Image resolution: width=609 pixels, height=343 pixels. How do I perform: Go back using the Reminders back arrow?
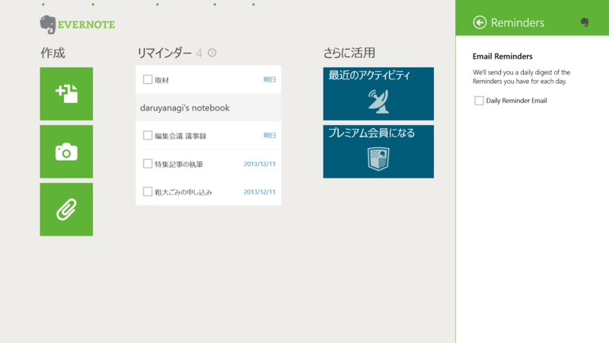[480, 23]
